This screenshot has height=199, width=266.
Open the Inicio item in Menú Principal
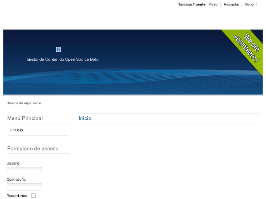coord(18,130)
